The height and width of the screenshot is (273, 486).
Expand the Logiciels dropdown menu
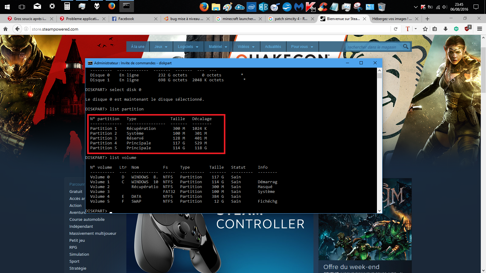tap(188, 47)
